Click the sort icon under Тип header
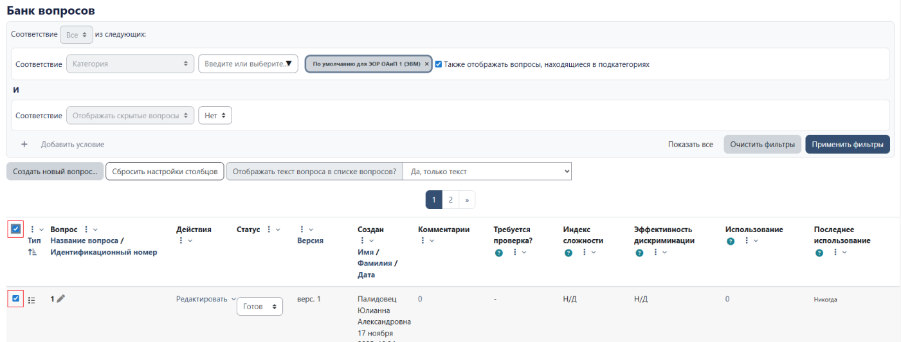Screen dimensions: 901x342 (x=32, y=253)
